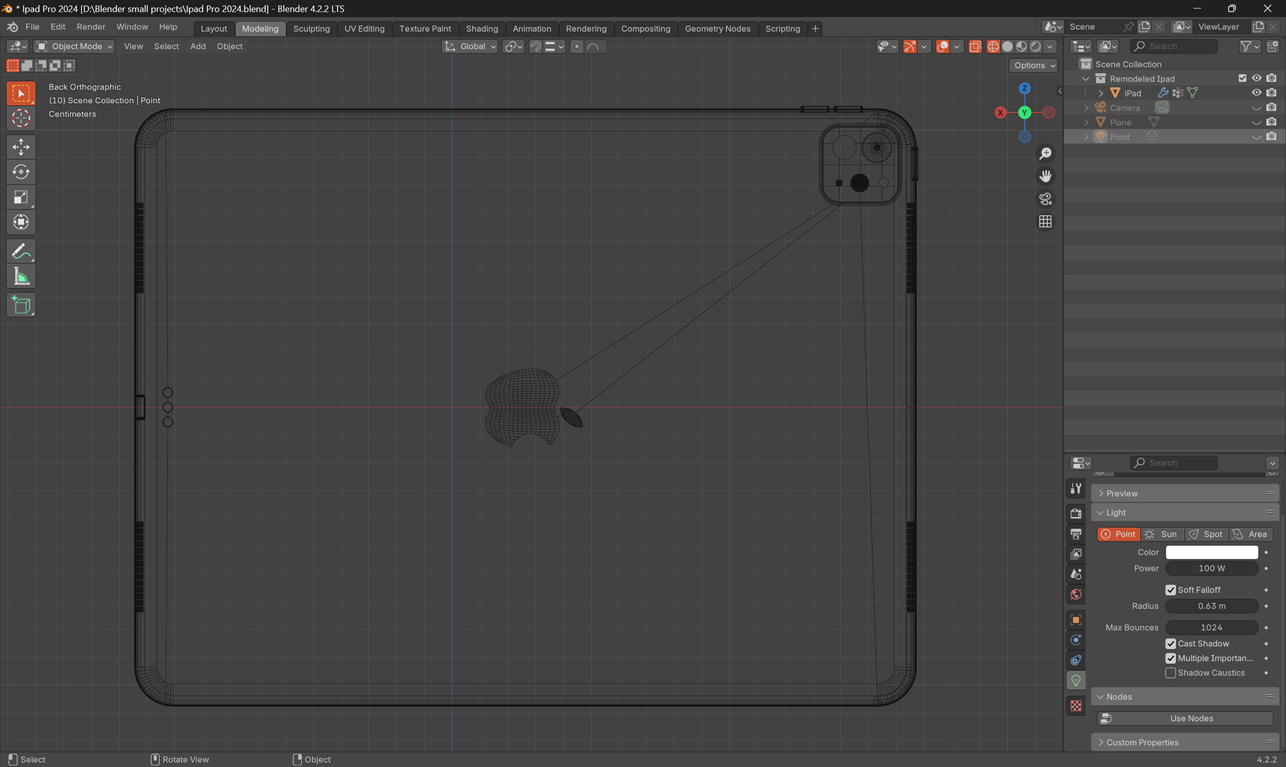Select the Move tool in toolbar

21,147
